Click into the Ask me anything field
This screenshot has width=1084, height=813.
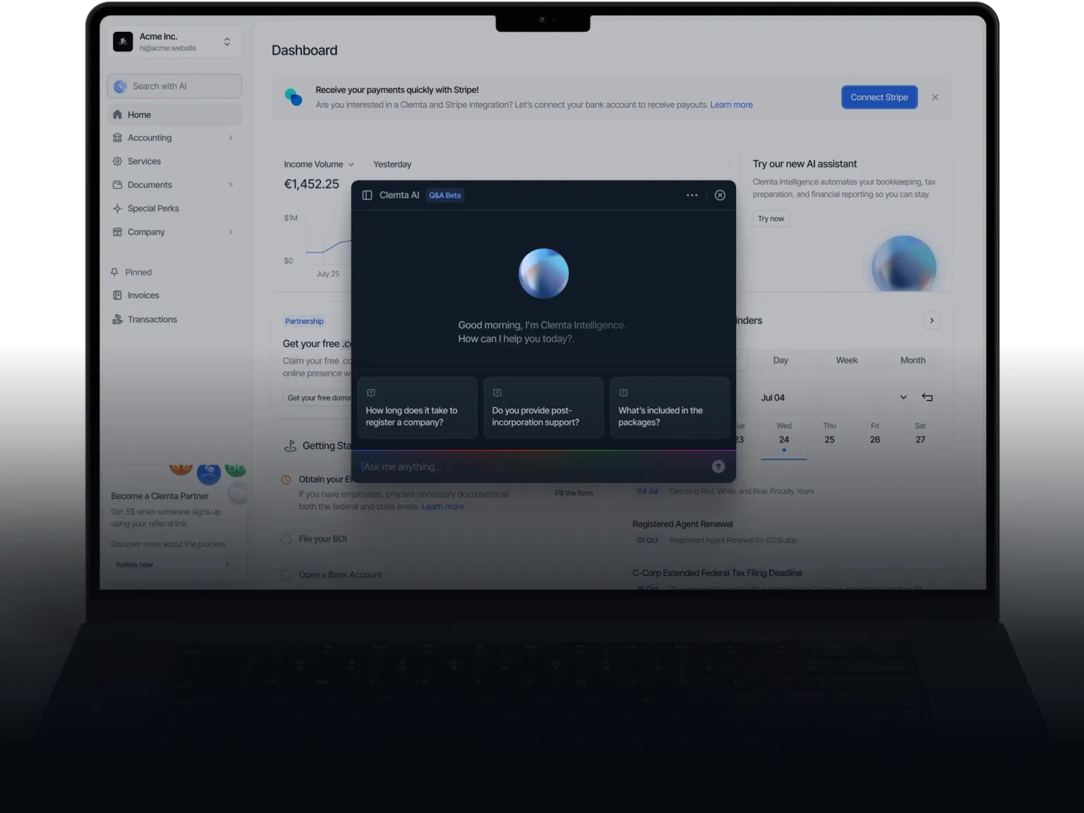(533, 466)
